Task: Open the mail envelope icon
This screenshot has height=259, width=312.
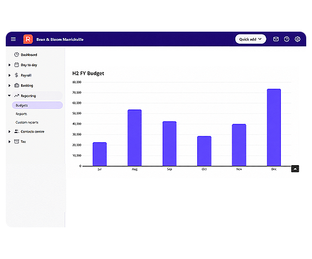Action: click(x=276, y=39)
